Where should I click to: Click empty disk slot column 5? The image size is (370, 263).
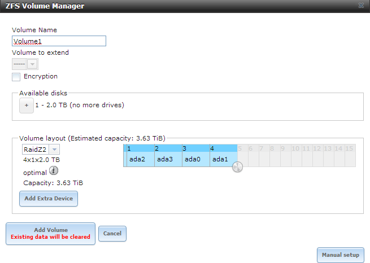point(243,156)
